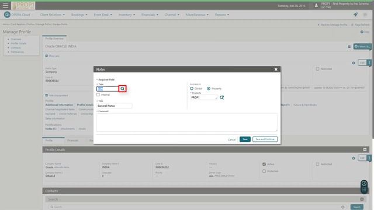The height and width of the screenshot is (210, 374).
Task: Select the Global radio button
Action: [192, 89]
